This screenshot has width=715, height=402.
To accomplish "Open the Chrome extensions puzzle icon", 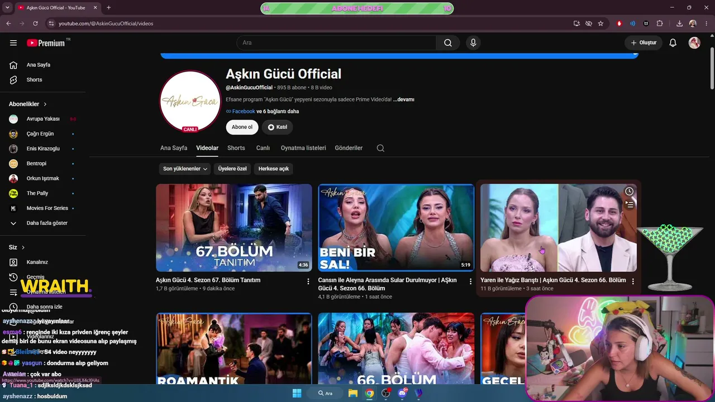I will click(660, 23).
